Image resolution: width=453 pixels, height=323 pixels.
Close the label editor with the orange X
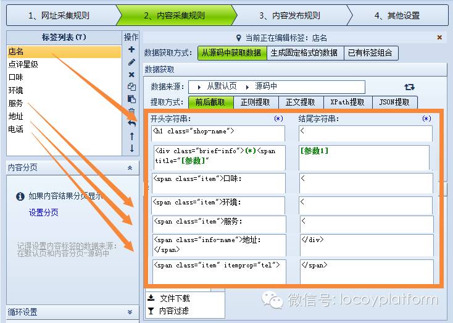pos(439,37)
